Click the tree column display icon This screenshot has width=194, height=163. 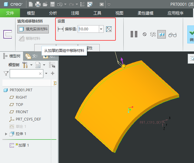[x=55, y=83]
